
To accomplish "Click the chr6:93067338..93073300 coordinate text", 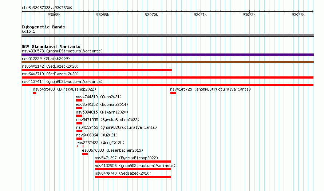I will (x=47, y=8).
